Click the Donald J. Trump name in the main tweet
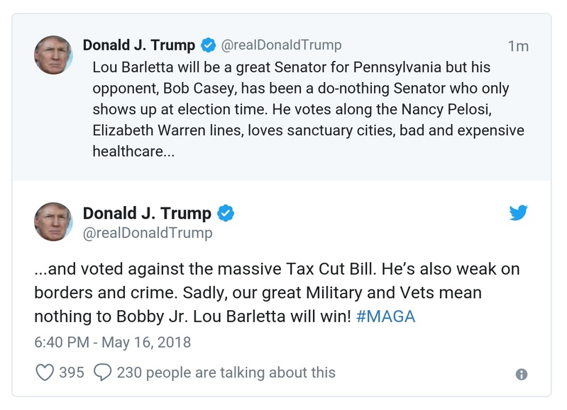567x410 pixels. [147, 213]
